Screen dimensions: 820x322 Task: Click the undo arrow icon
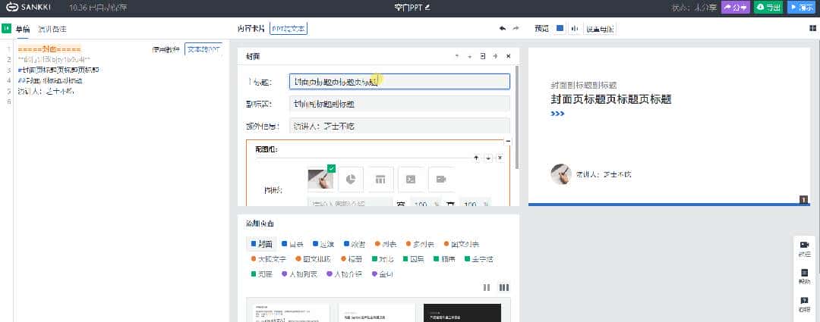coord(503,29)
